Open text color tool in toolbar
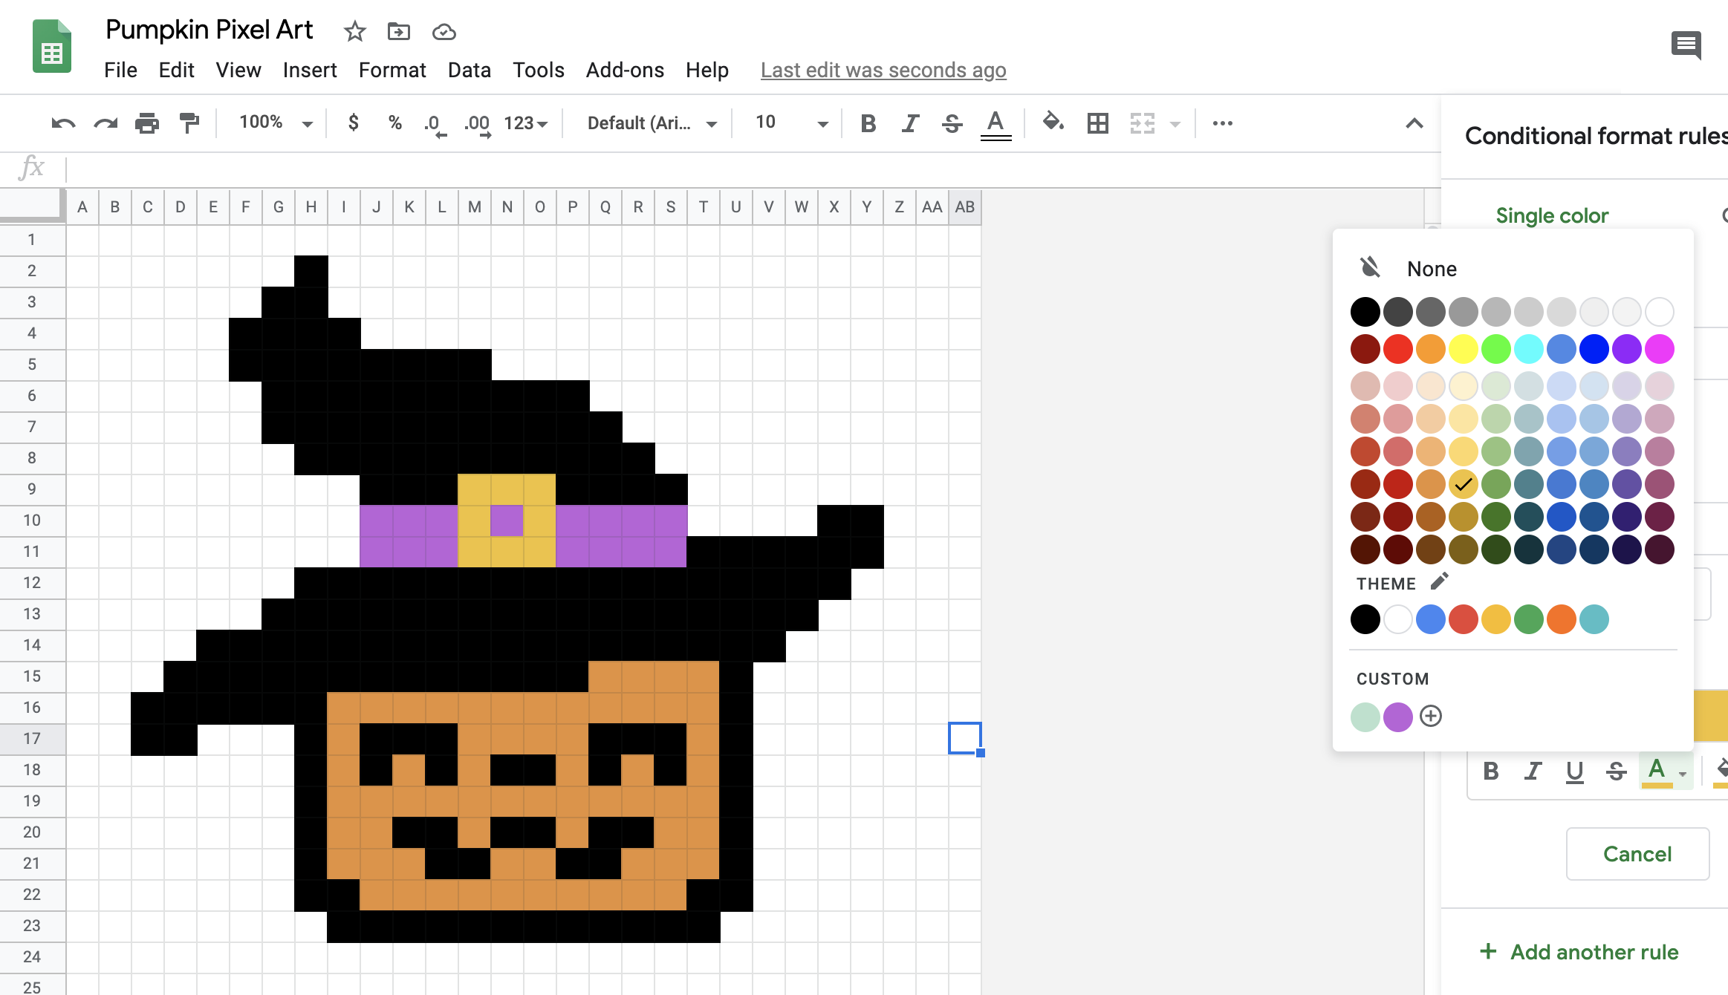This screenshot has height=995, width=1728. click(x=995, y=125)
